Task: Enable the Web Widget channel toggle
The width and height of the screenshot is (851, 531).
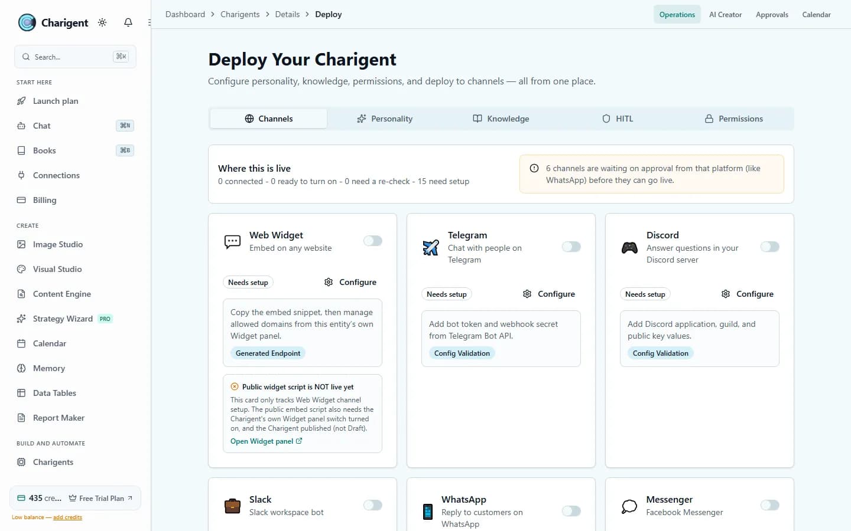Action: pyautogui.click(x=373, y=241)
